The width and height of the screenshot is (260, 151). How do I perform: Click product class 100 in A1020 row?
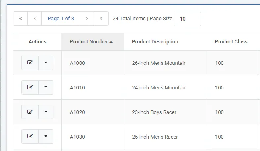(219, 112)
